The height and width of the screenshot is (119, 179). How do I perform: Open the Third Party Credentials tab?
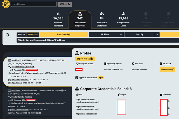coord(102,19)
